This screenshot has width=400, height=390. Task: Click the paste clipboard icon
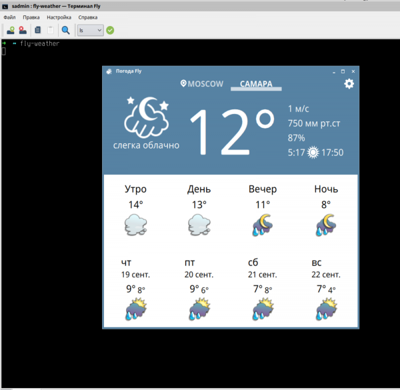[x=51, y=30]
